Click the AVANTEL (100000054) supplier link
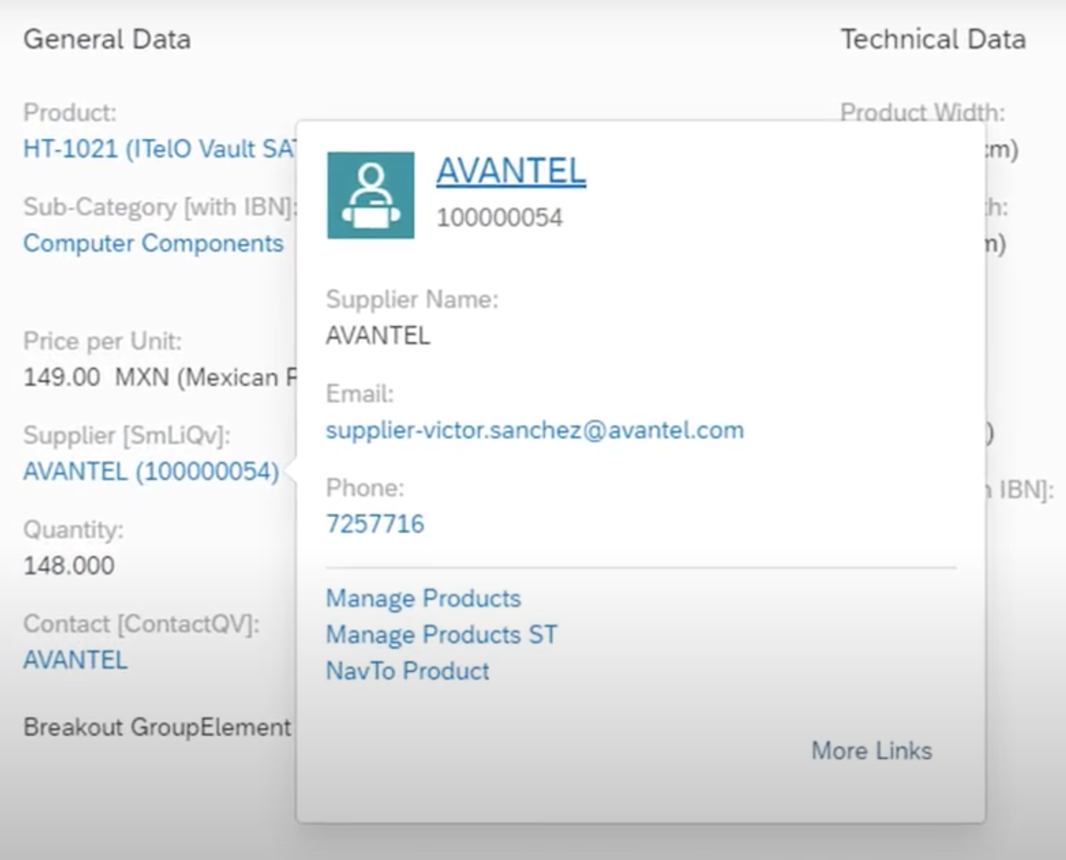The width and height of the screenshot is (1066, 860). pos(151,472)
